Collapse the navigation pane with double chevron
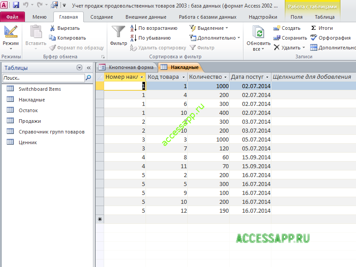356x267 pixels. [89, 68]
